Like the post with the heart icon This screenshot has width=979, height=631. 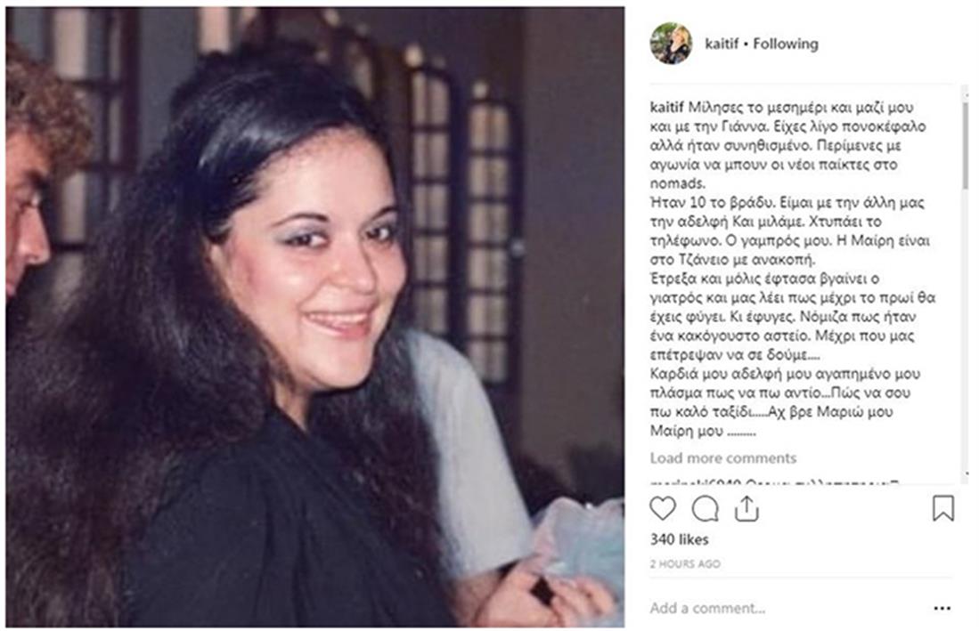[663, 509]
